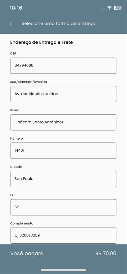127x274 pixels.
Task: Tap the Complemento label
Action: 22,224
